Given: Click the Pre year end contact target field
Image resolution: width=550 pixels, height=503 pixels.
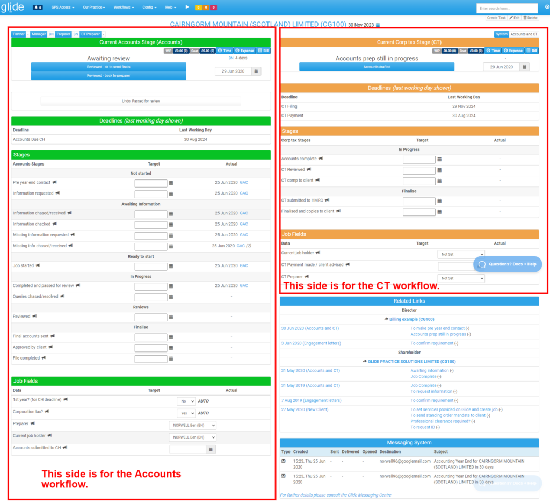Looking at the screenshot, I should pos(151,183).
